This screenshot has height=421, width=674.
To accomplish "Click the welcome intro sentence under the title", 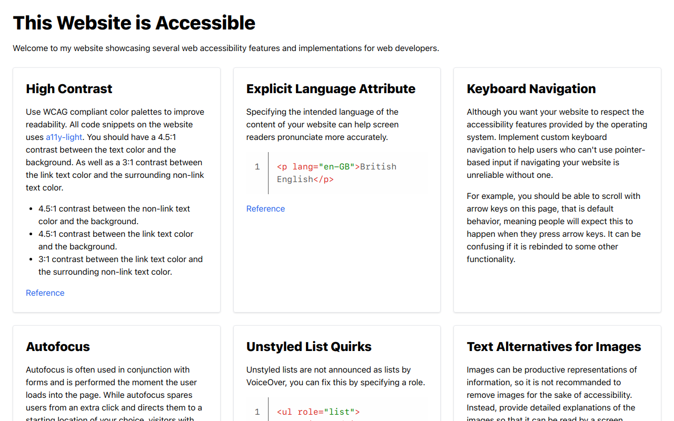I will click(226, 48).
